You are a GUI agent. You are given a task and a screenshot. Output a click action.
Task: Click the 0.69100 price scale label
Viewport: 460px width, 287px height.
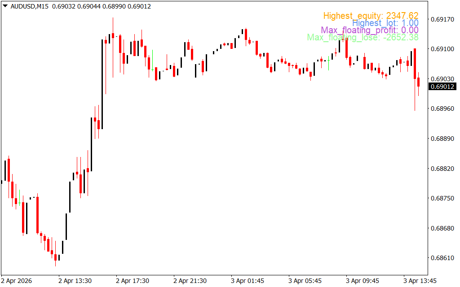coord(442,49)
